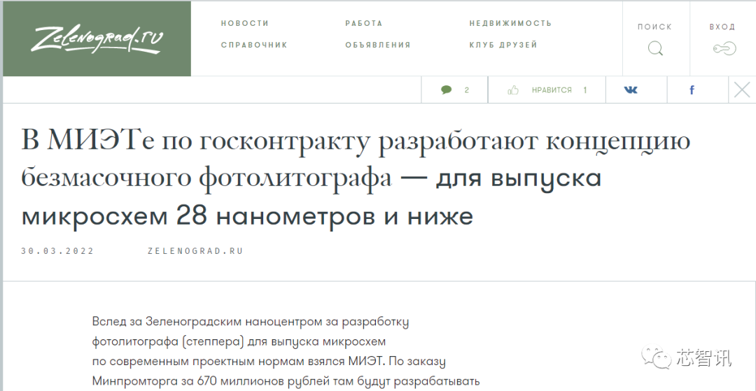Open the НЕДВИЖИМОСТЬ section
Screen dimensions: 756x391
(x=510, y=23)
